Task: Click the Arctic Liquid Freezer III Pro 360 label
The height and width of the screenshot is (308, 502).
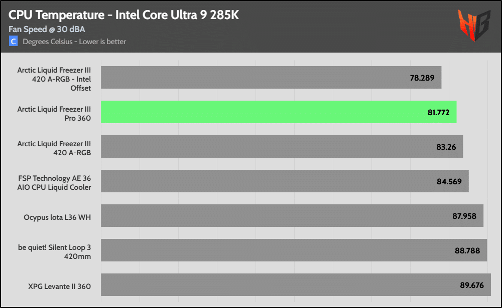Action: [x=54, y=114]
